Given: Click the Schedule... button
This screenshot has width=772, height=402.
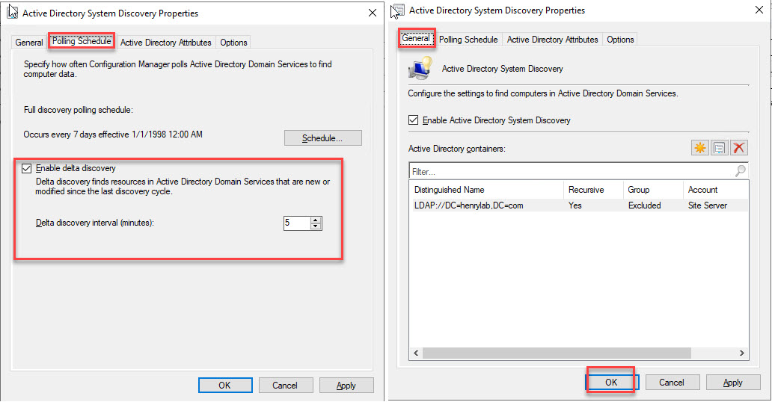Looking at the screenshot, I should click(x=322, y=138).
